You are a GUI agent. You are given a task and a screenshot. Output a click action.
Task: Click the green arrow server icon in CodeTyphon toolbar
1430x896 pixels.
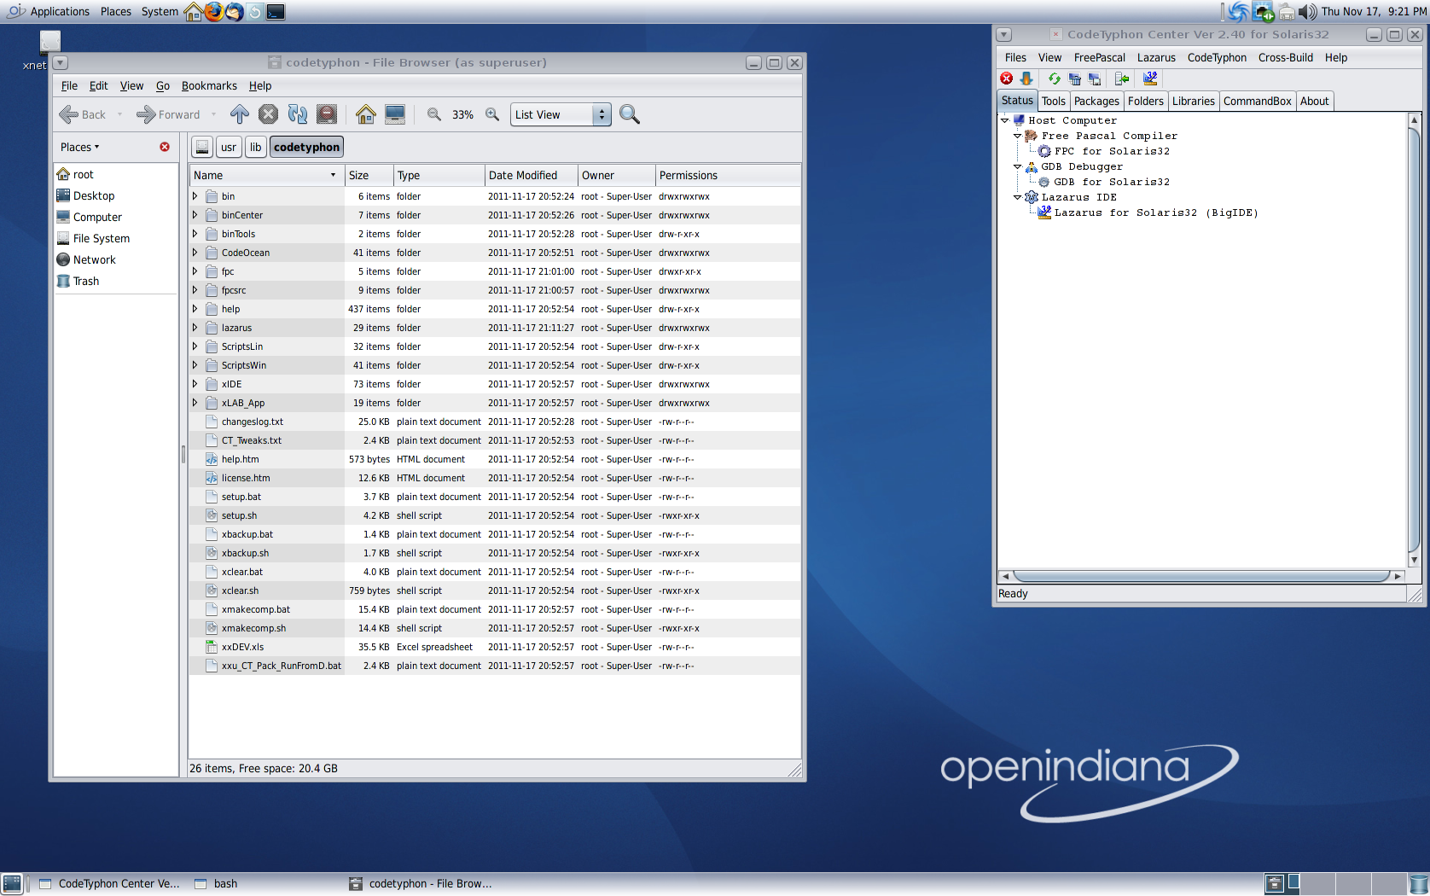(x=1122, y=79)
